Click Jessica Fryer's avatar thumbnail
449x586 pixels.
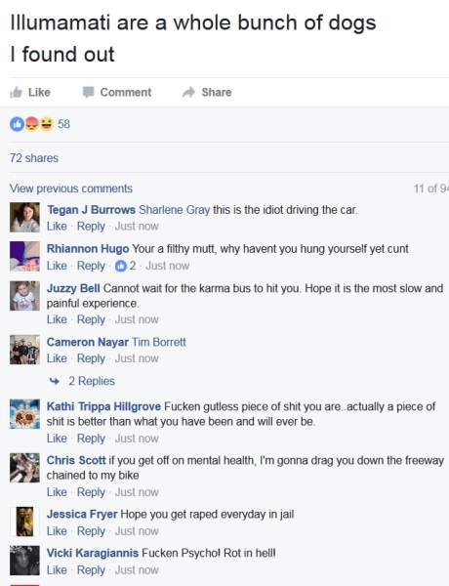tap(24, 522)
